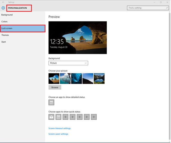Add an app in the third plus slot
The height and width of the screenshot is (143, 171).
coord(80,117)
